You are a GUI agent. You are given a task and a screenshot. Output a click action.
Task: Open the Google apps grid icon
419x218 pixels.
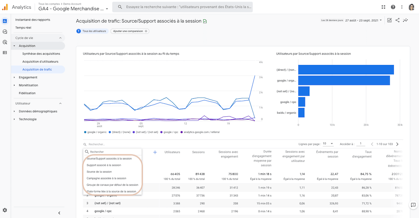(383, 7)
